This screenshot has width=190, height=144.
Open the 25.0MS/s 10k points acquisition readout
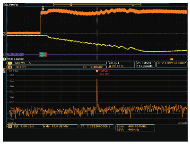point(145,65)
